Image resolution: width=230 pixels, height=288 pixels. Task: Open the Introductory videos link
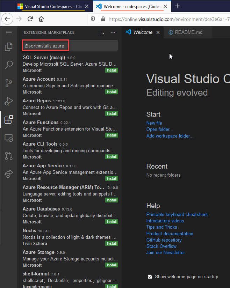(x=165, y=221)
